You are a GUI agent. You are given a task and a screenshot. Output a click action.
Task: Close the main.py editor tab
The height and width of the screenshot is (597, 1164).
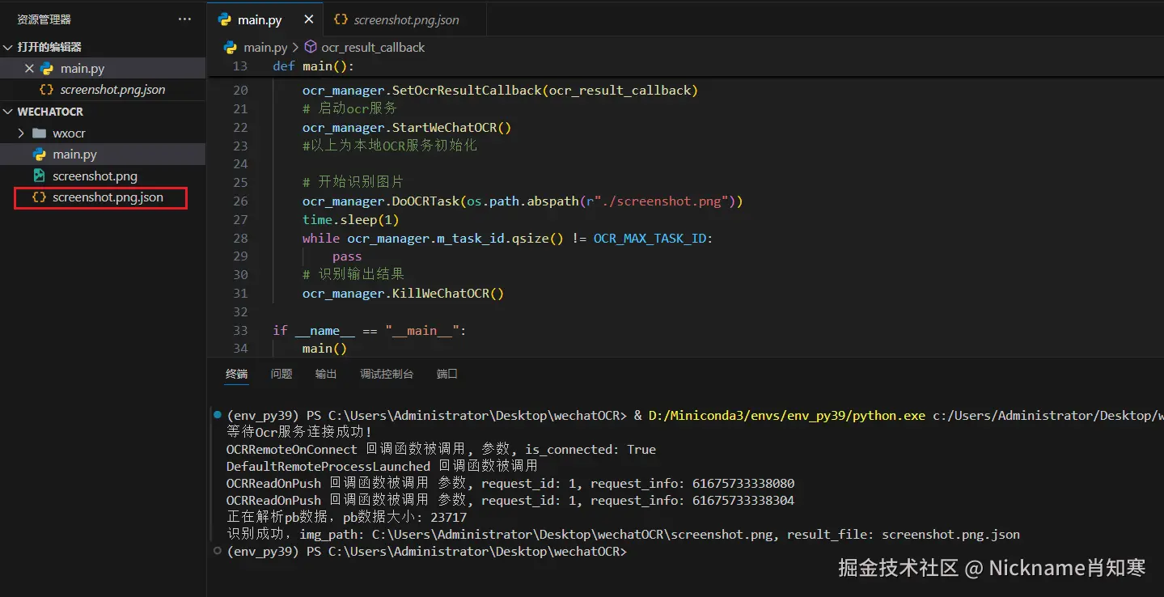tap(308, 19)
